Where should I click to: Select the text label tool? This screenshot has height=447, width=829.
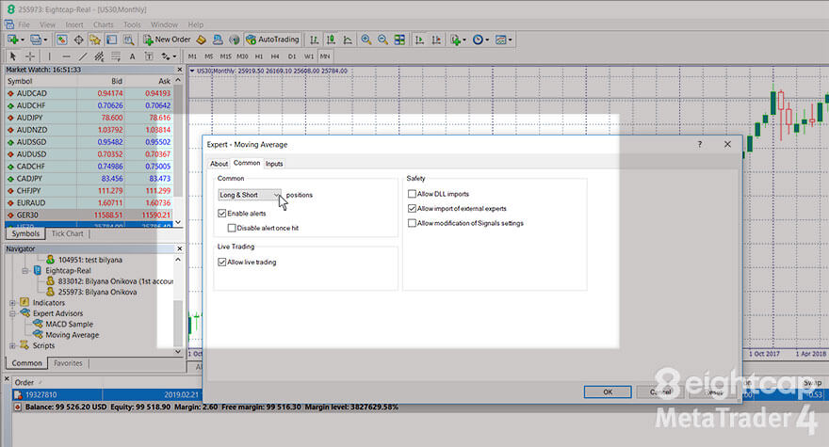tap(149, 56)
